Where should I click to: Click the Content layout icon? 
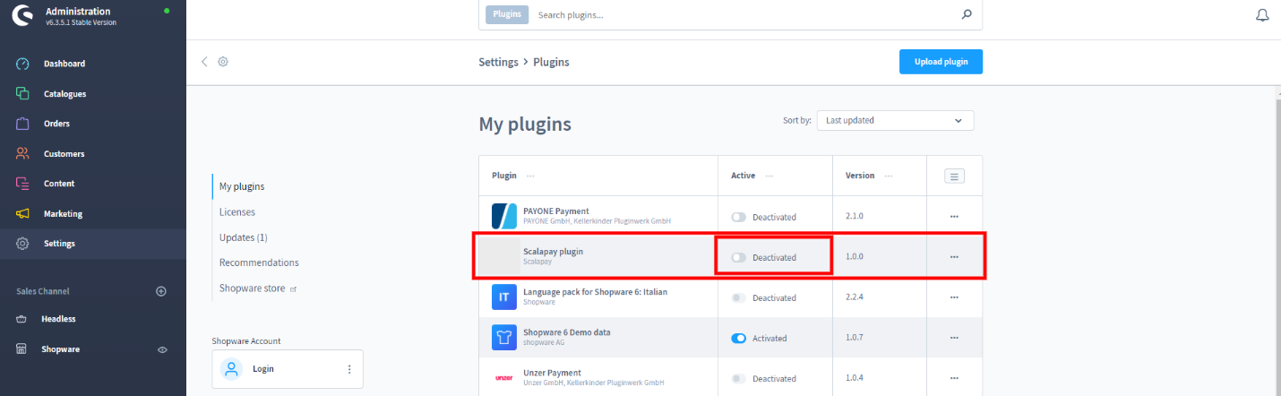23,184
